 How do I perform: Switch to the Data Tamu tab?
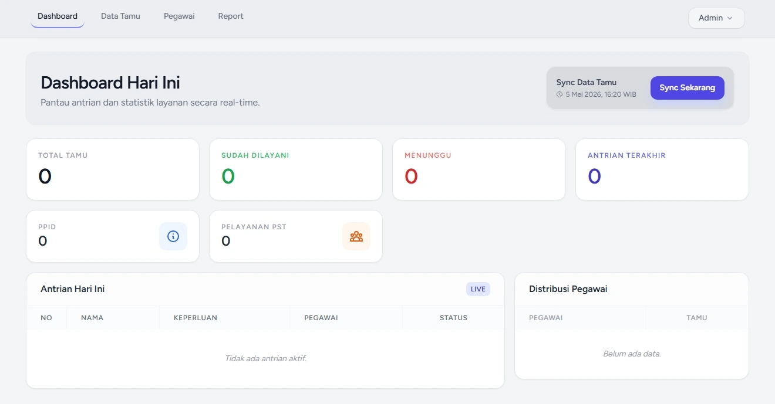120,16
